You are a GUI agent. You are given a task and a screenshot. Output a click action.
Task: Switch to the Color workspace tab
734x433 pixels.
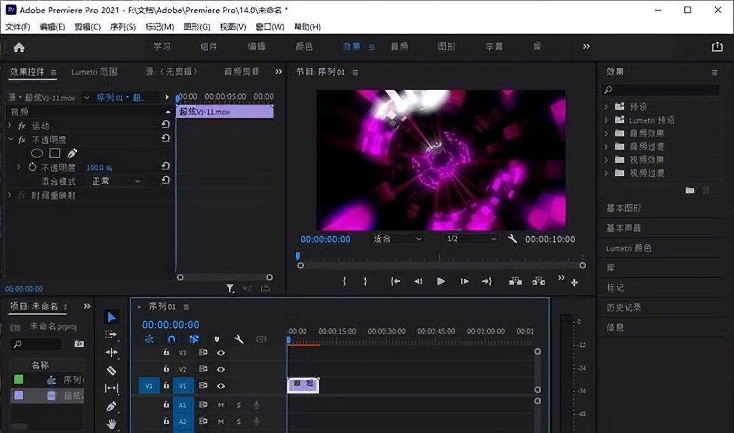click(304, 47)
